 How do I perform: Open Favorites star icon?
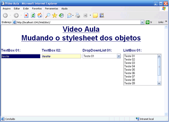[x=55, y=15]
